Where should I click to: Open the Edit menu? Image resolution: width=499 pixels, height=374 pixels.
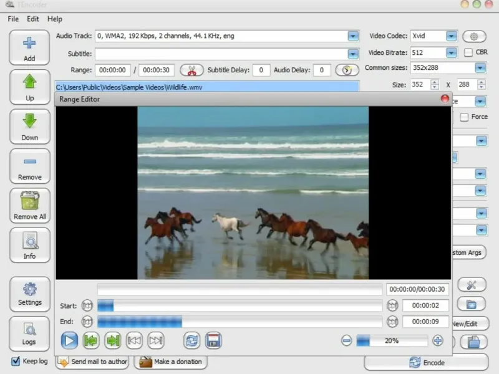pyautogui.click(x=33, y=19)
